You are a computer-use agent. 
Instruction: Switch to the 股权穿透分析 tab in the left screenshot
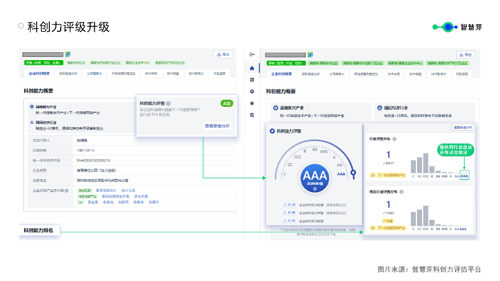[69, 74]
